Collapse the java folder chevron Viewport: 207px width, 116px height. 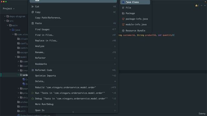[x=10, y=30]
